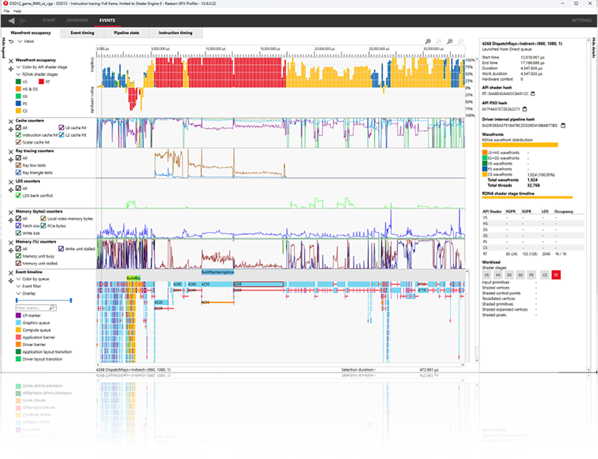
Task: Open the File menu
Action: [x=6, y=10]
